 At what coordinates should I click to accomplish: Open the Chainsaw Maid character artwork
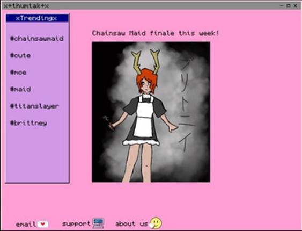coord(151,112)
